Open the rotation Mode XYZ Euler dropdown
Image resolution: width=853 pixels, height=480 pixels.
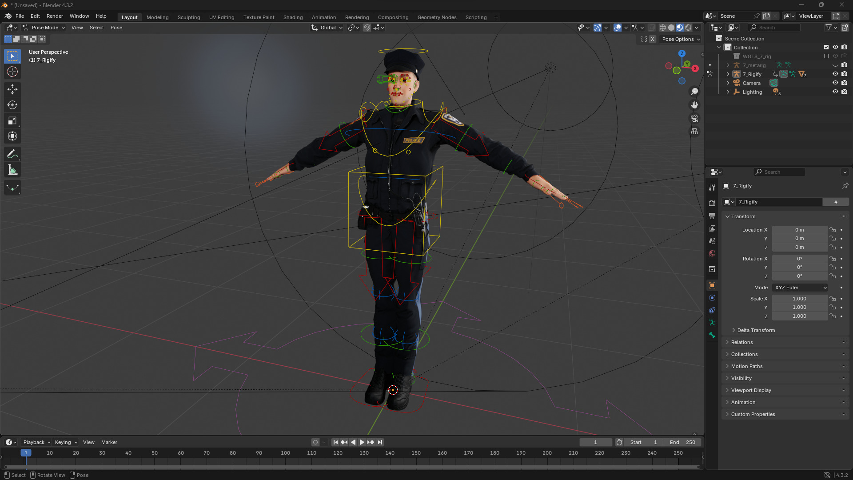(x=800, y=288)
